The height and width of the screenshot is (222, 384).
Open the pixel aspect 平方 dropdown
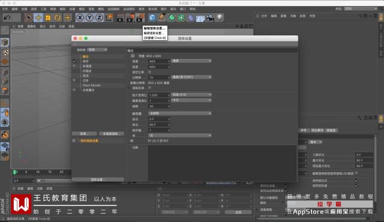click(x=191, y=100)
